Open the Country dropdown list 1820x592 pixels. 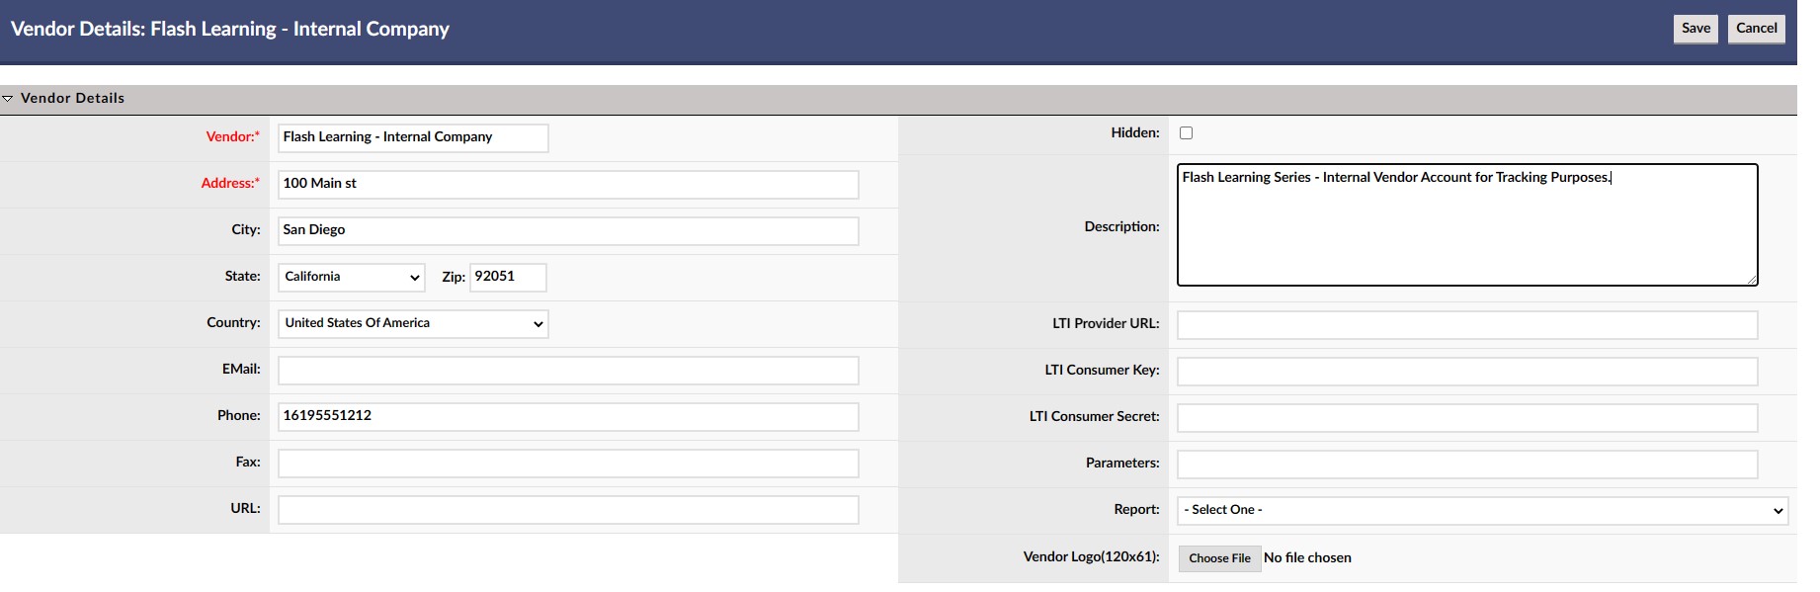413,323
